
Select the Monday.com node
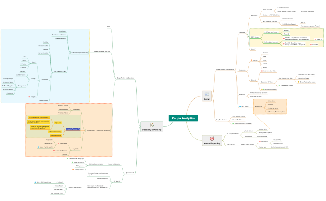click(258, 106)
